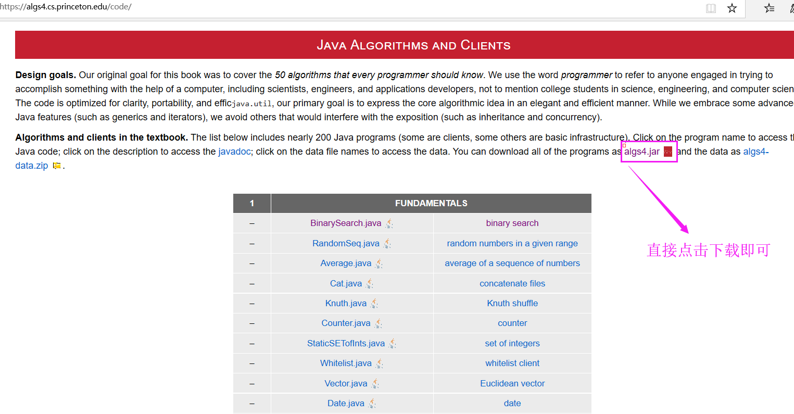This screenshot has width=794, height=414.
Task: Open Java icon next to RandomSeq.java
Action: click(x=387, y=244)
